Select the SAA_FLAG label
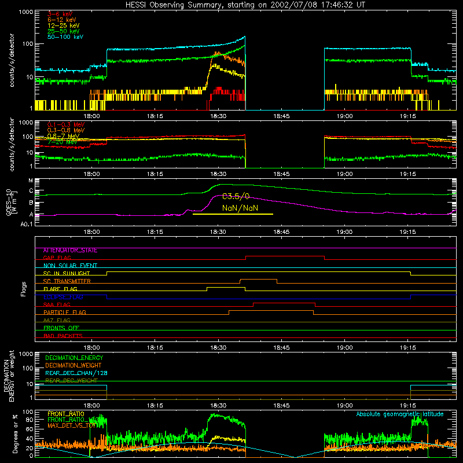 57,305
